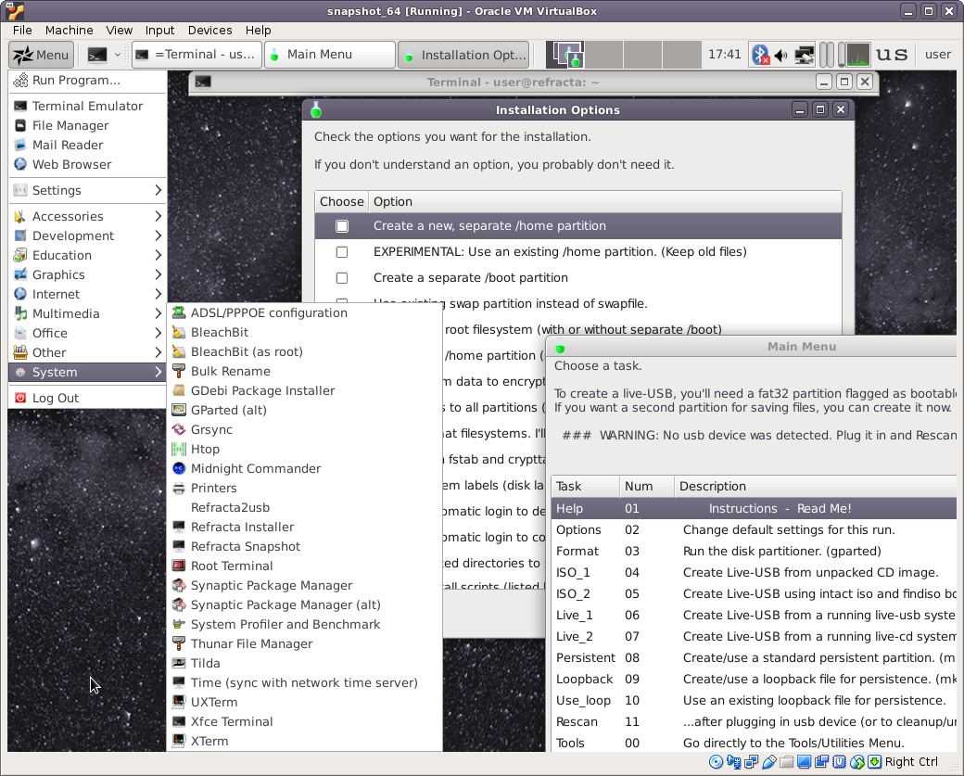Open Terminal Emulator from the main menu

[x=87, y=106]
